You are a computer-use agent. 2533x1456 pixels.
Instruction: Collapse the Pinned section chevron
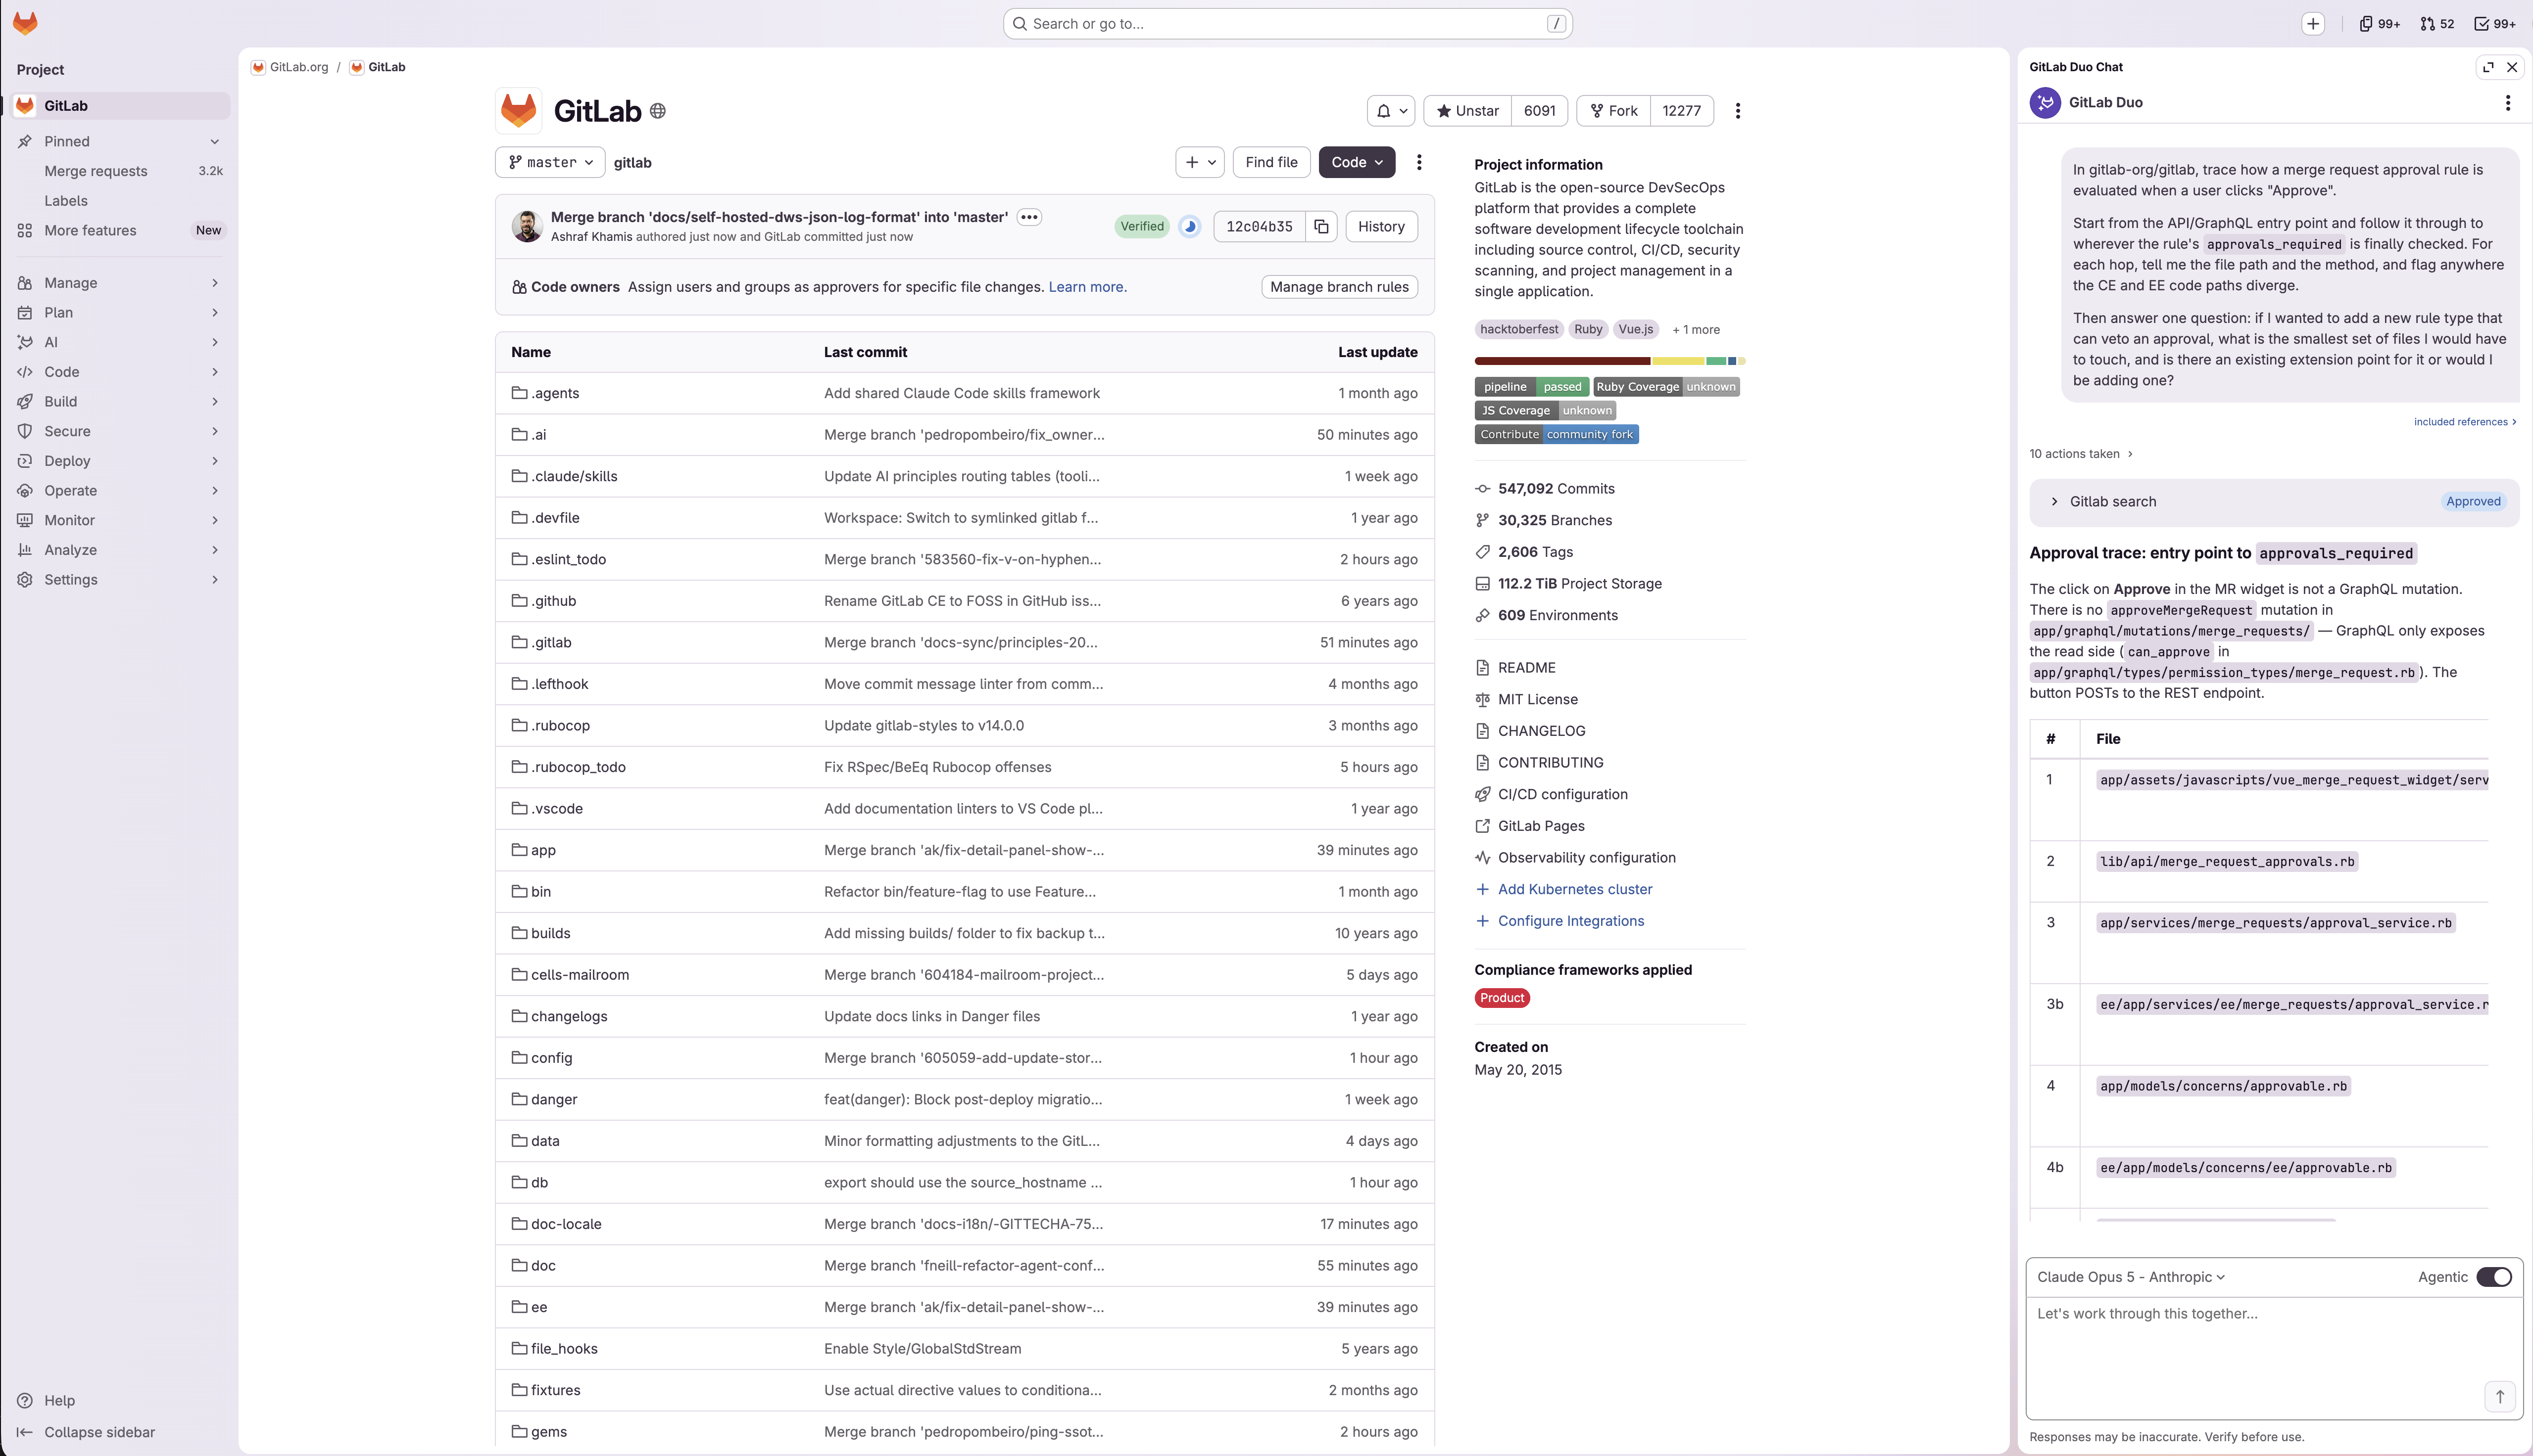215,142
